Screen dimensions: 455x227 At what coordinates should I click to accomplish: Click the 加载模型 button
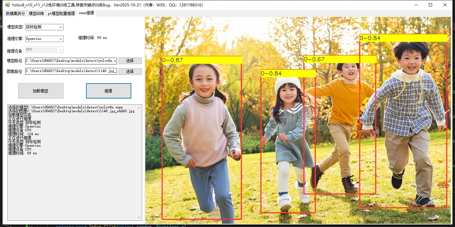pyautogui.click(x=40, y=91)
